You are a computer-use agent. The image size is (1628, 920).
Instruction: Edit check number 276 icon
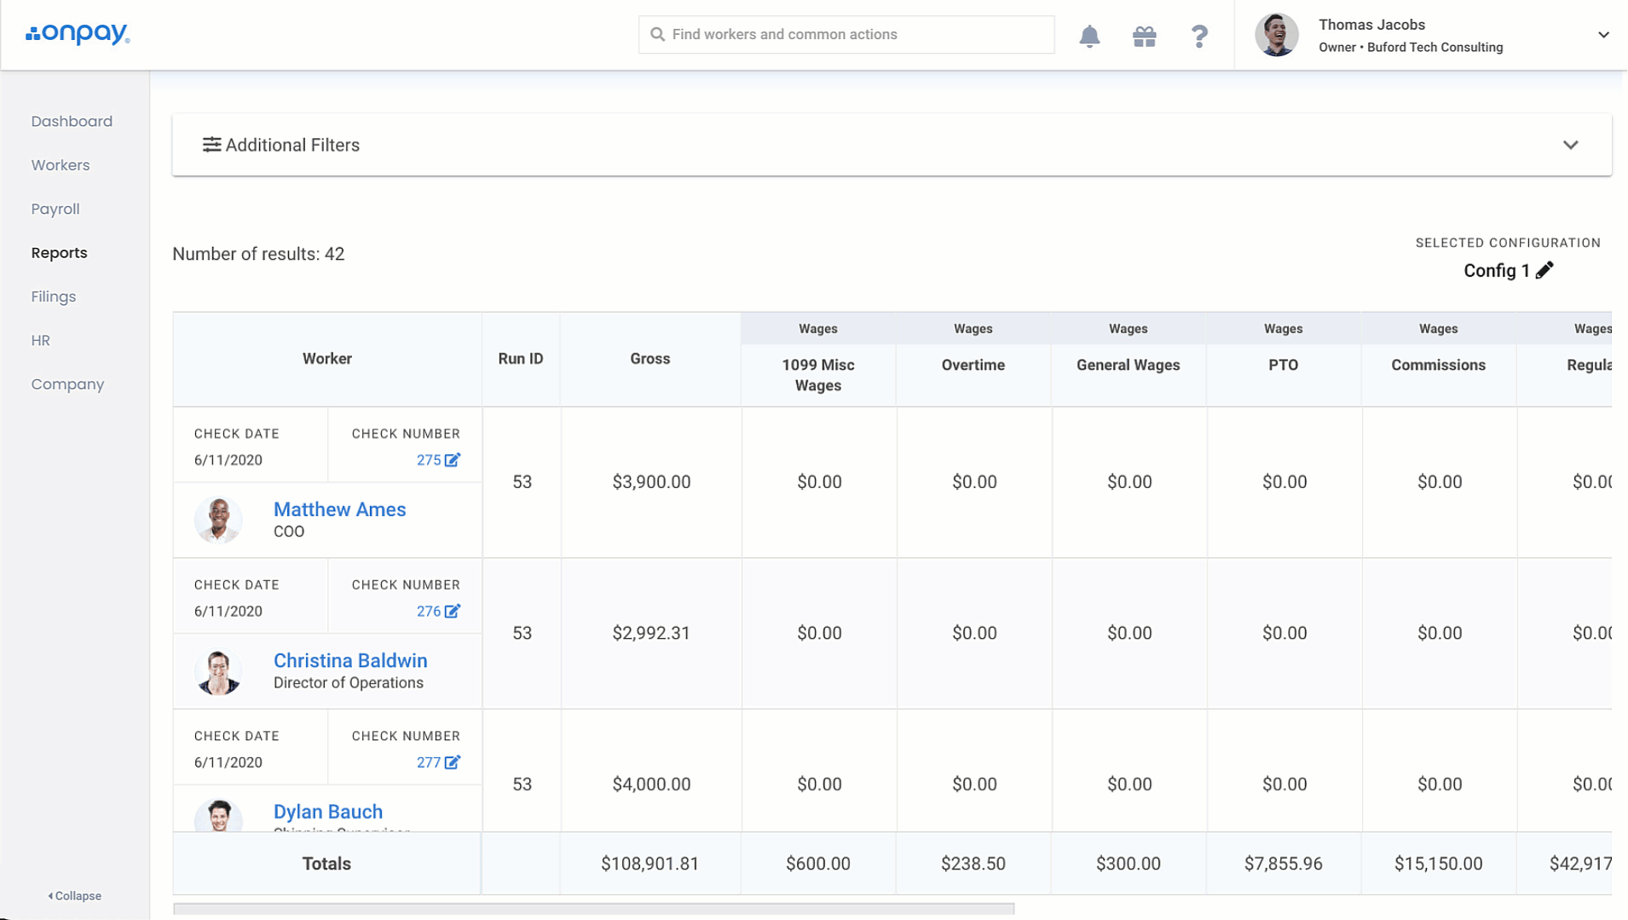click(x=453, y=611)
